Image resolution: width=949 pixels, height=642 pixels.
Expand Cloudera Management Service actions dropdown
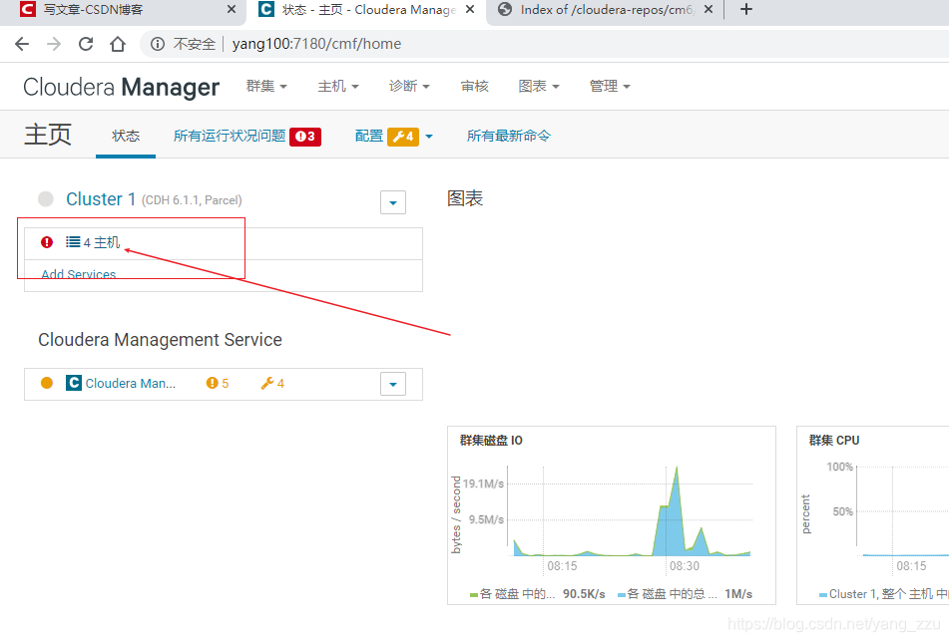(393, 384)
